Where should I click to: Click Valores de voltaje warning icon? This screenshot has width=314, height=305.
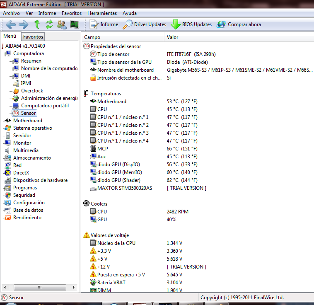[x=86, y=235]
